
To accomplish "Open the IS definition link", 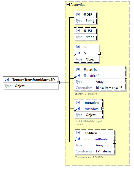I will pyautogui.click(x=85, y=53).
